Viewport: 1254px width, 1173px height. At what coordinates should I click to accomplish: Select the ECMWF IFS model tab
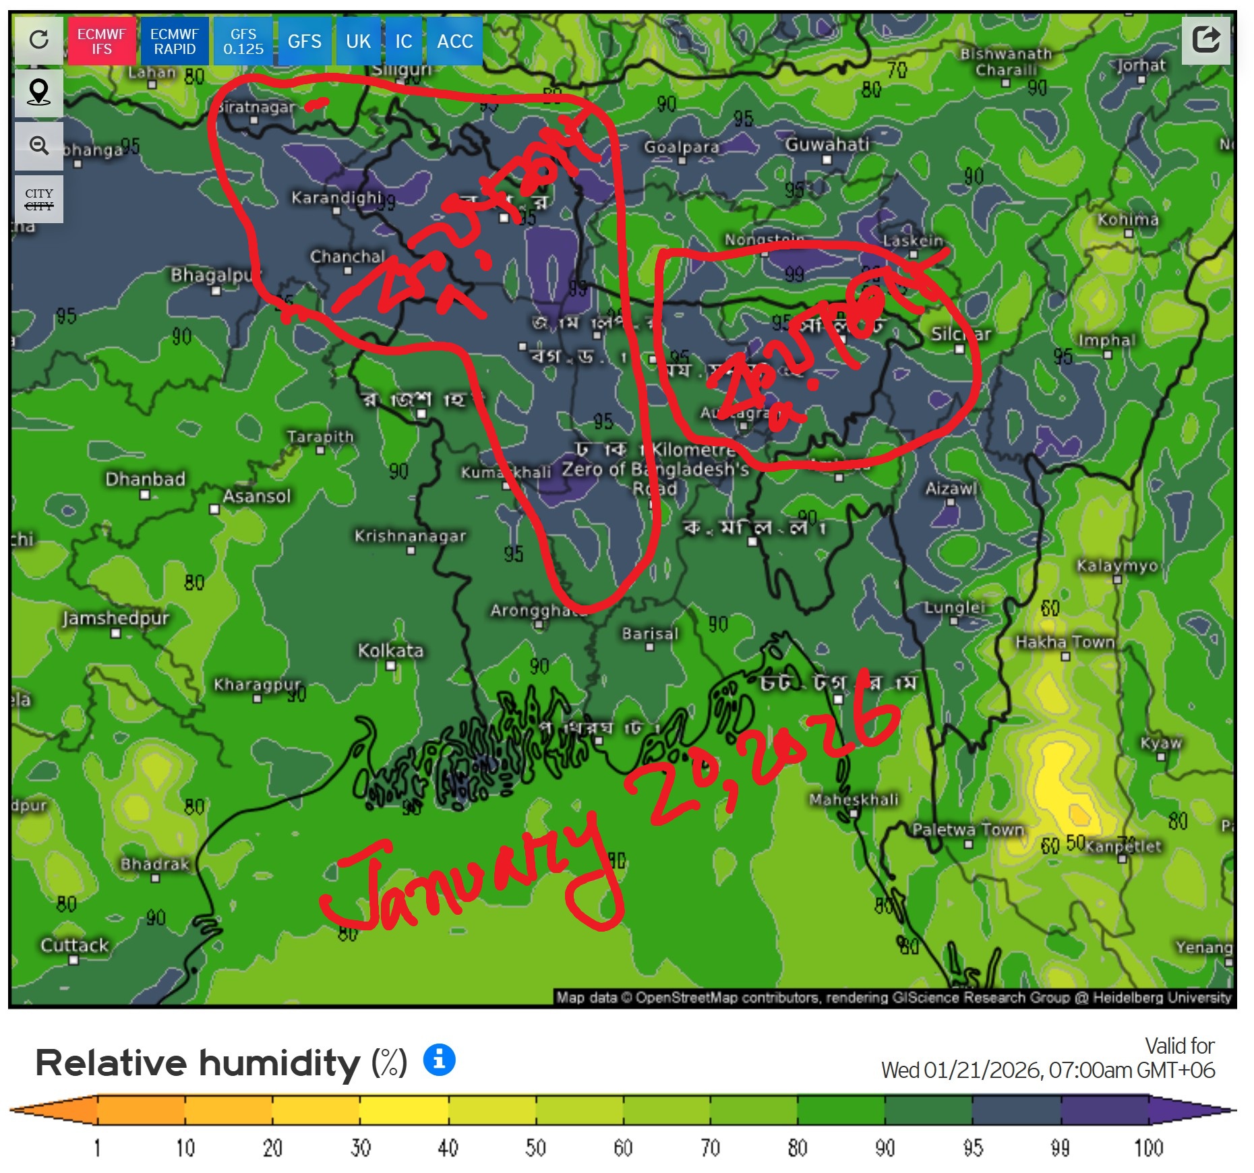[x=102, y=42]
